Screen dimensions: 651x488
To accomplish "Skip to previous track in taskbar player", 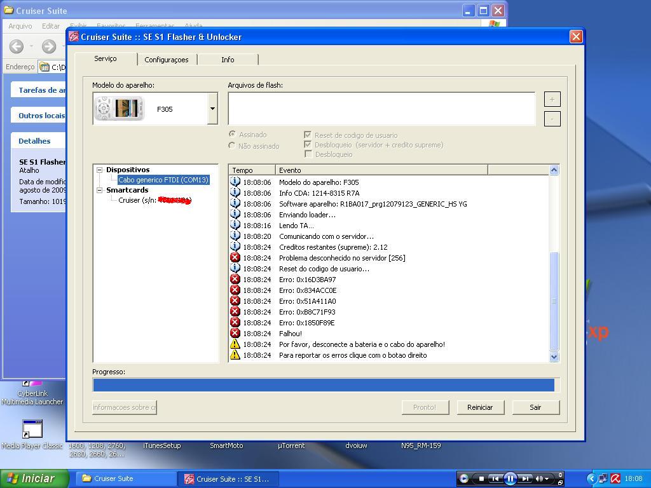I will [x=495, y=478].
